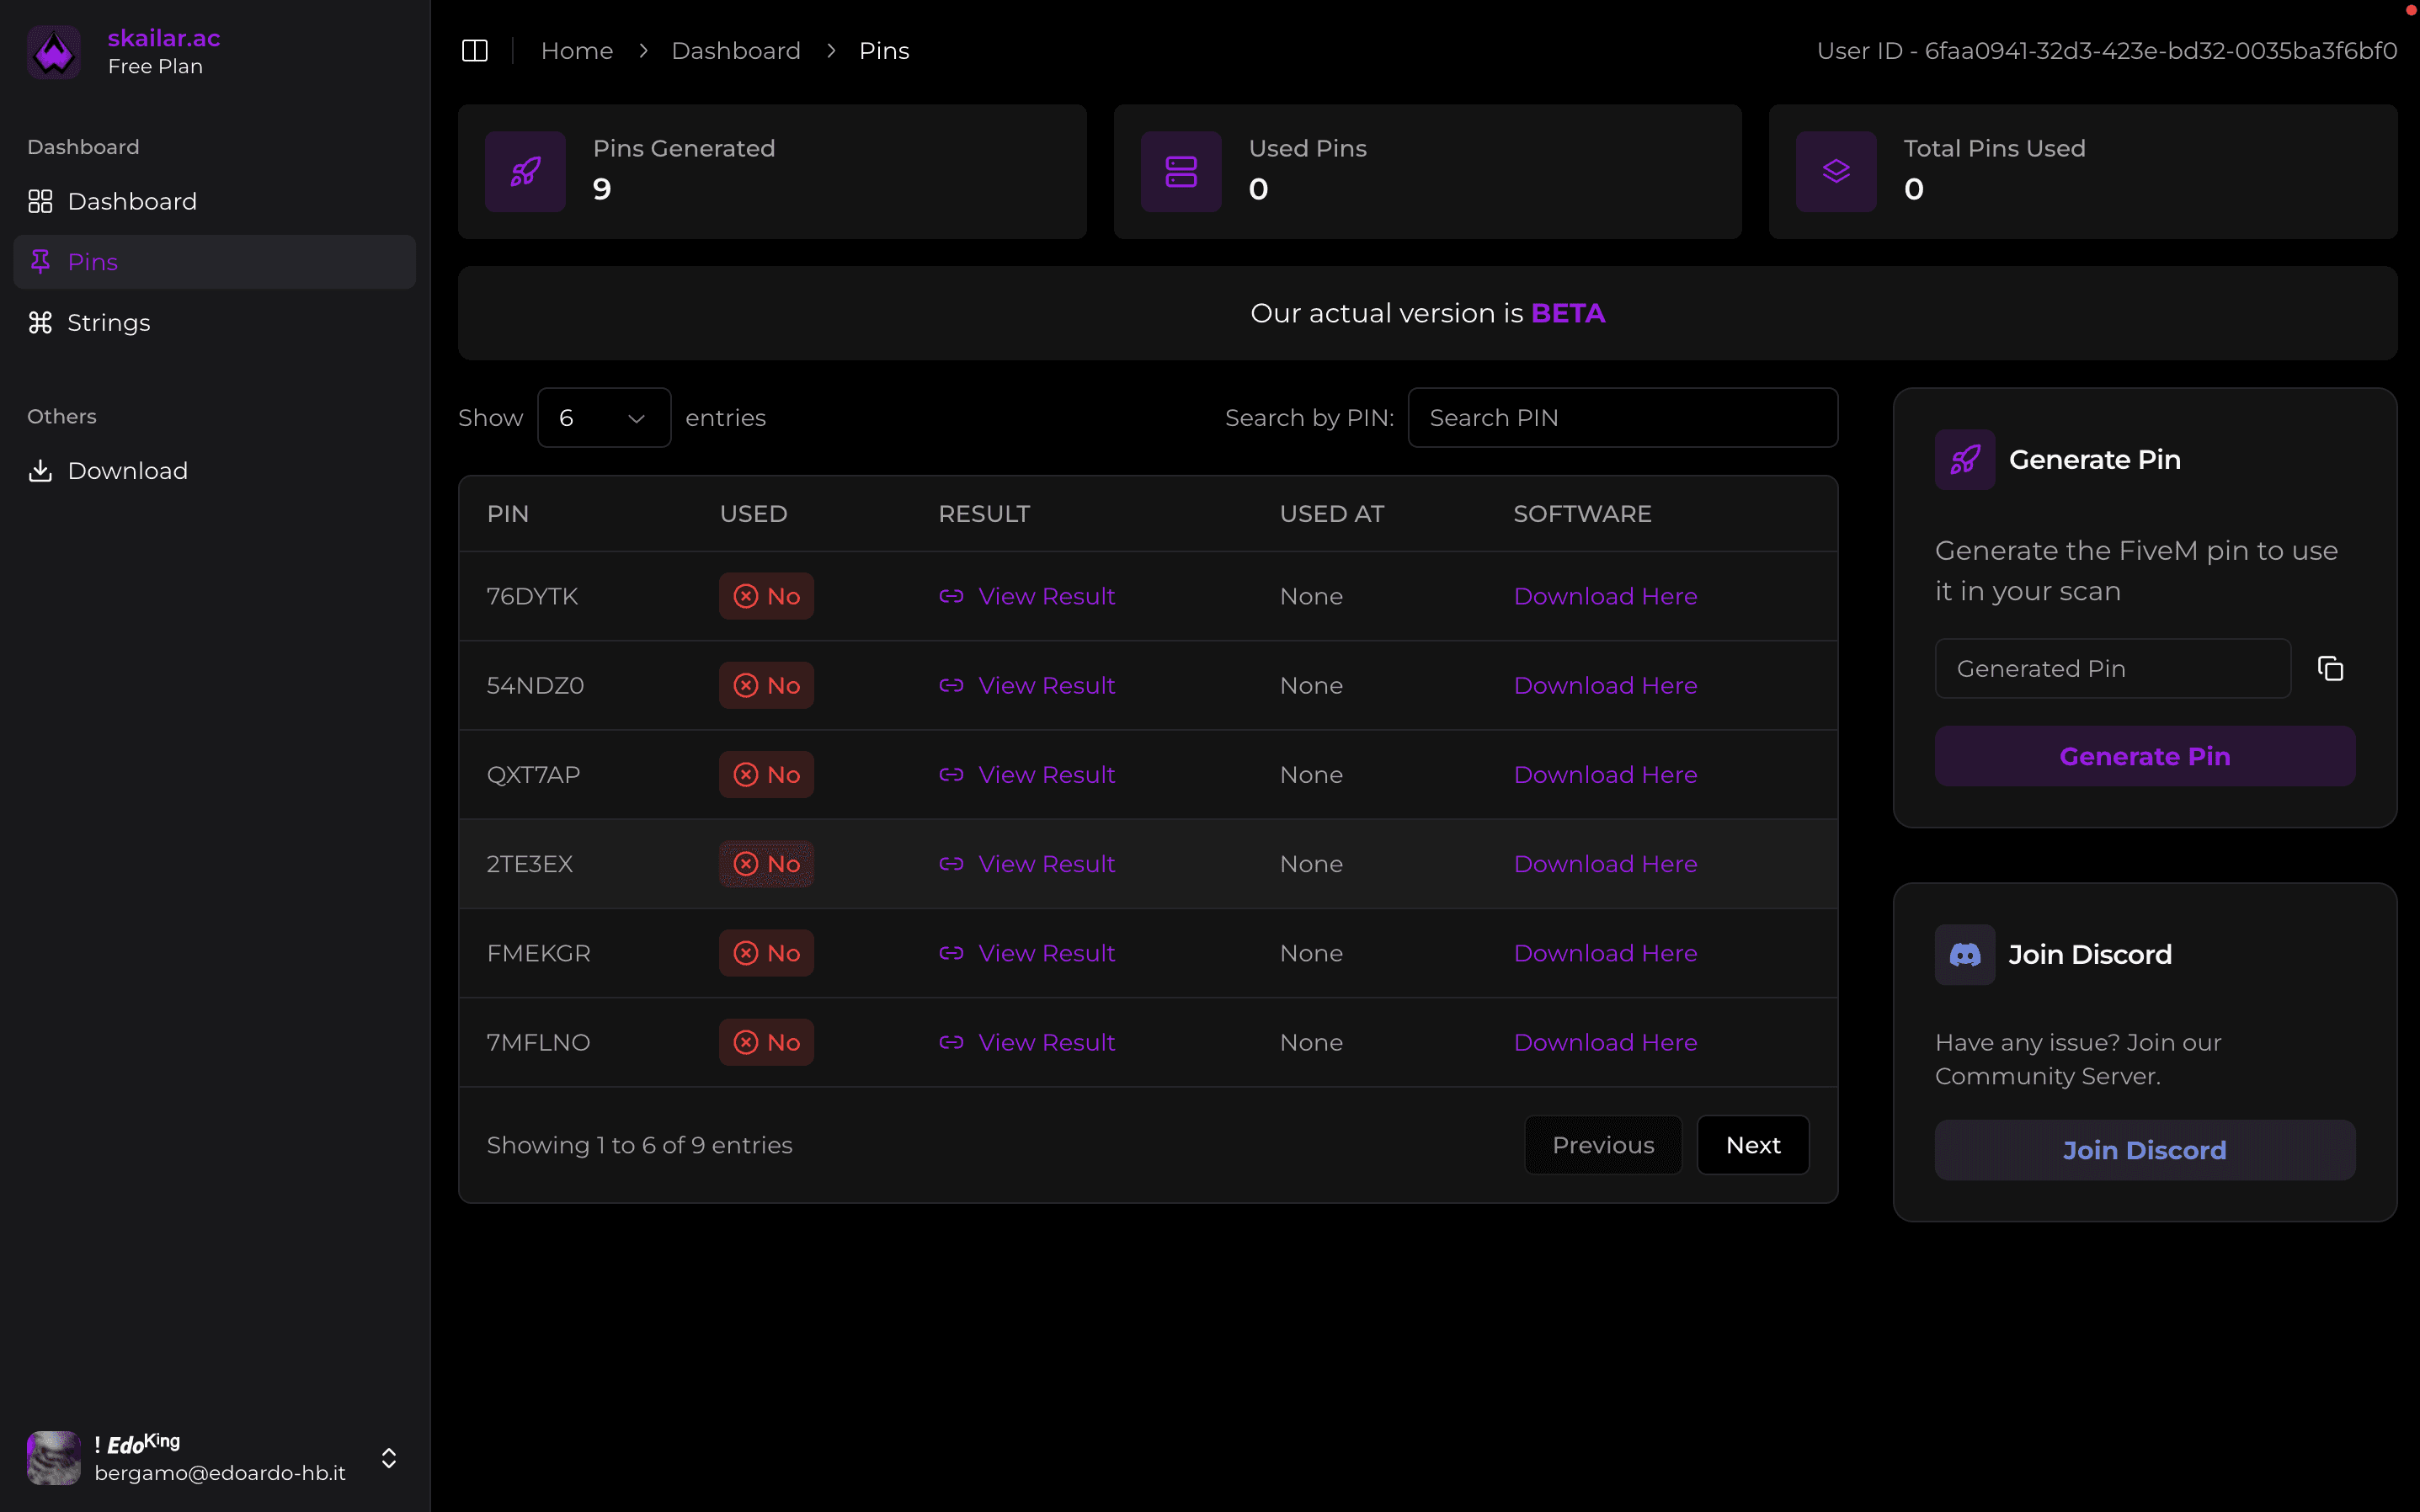Image resolution: width=2420 pixels, height=1512 pixels.
Task: Click the Dashboard grid icon
Action: point(40,201)
